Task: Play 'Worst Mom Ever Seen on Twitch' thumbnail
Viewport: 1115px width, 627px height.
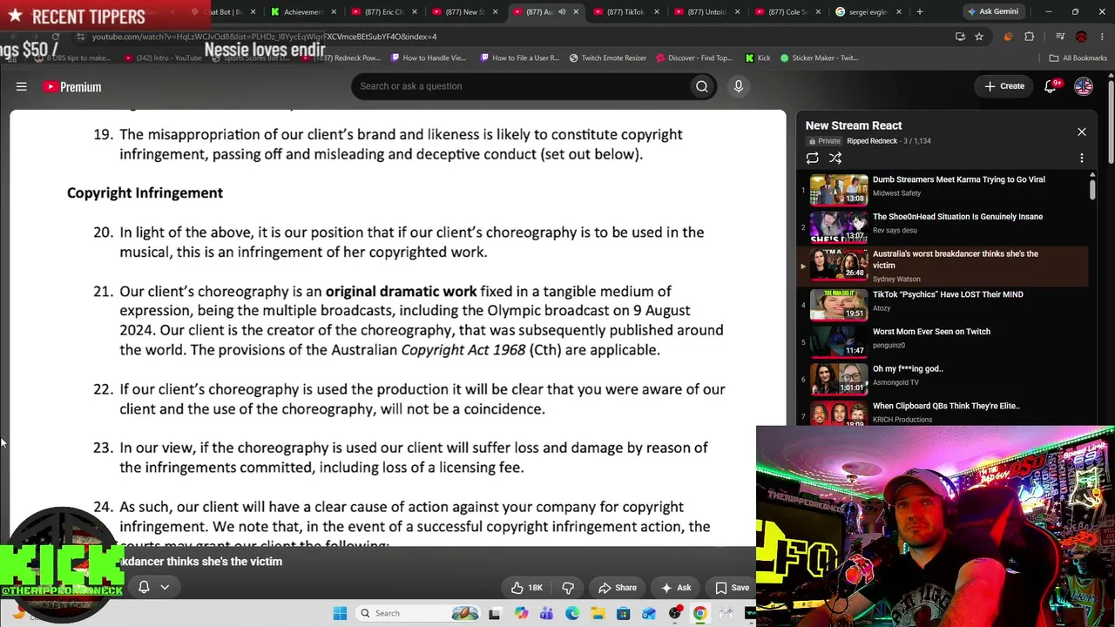Action: pyautogui.click(x=839, y=341)
